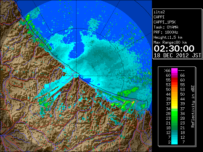The image size is (203, 152).
Task: Click the legend value "2" beside cyan
Action: coord(169,142)
